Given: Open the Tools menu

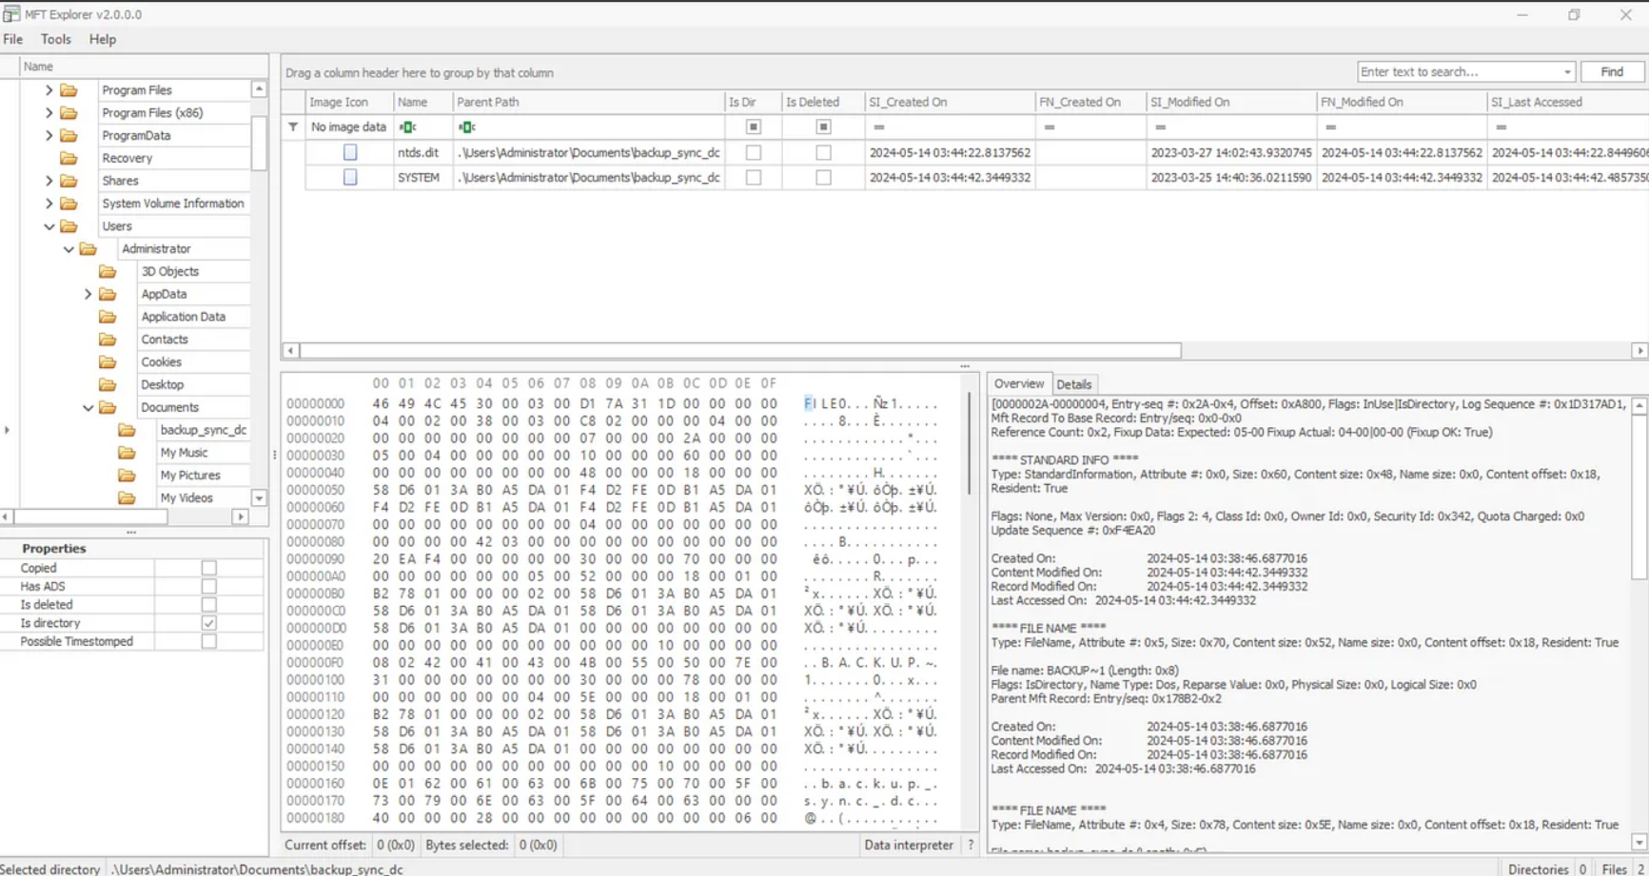Looking at the screenshot, I should 56,39.
